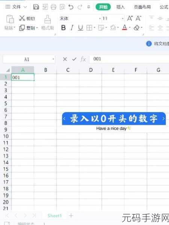Click the cell borders icon

[x=89, y=28]
